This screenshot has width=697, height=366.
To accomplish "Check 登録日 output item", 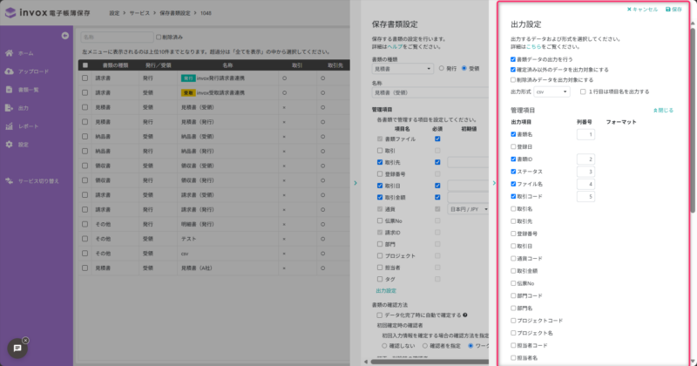I will click(513, 146).
